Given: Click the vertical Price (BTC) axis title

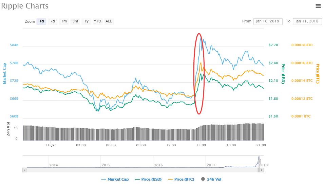Looking at the screenshot, I should coord(318,74).
